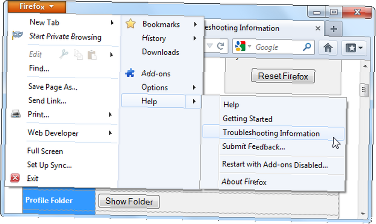This screenshot has width=376, height=224.
Task: Reload page with refresh icon
Action: click(x=220, y=46)
